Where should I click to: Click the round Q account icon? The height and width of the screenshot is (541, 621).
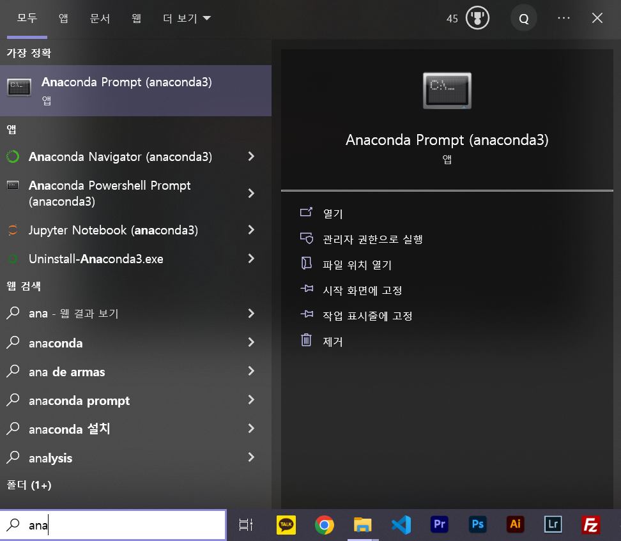[x=524, y=19]
